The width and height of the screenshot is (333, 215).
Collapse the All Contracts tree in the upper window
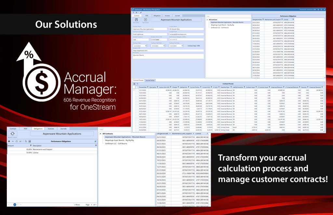click(x=207, y=20)
